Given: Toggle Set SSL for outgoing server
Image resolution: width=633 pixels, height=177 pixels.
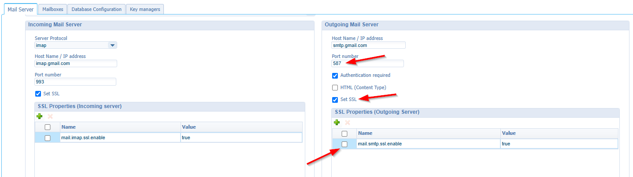Looking at the screenshot, I should (335, 100).
